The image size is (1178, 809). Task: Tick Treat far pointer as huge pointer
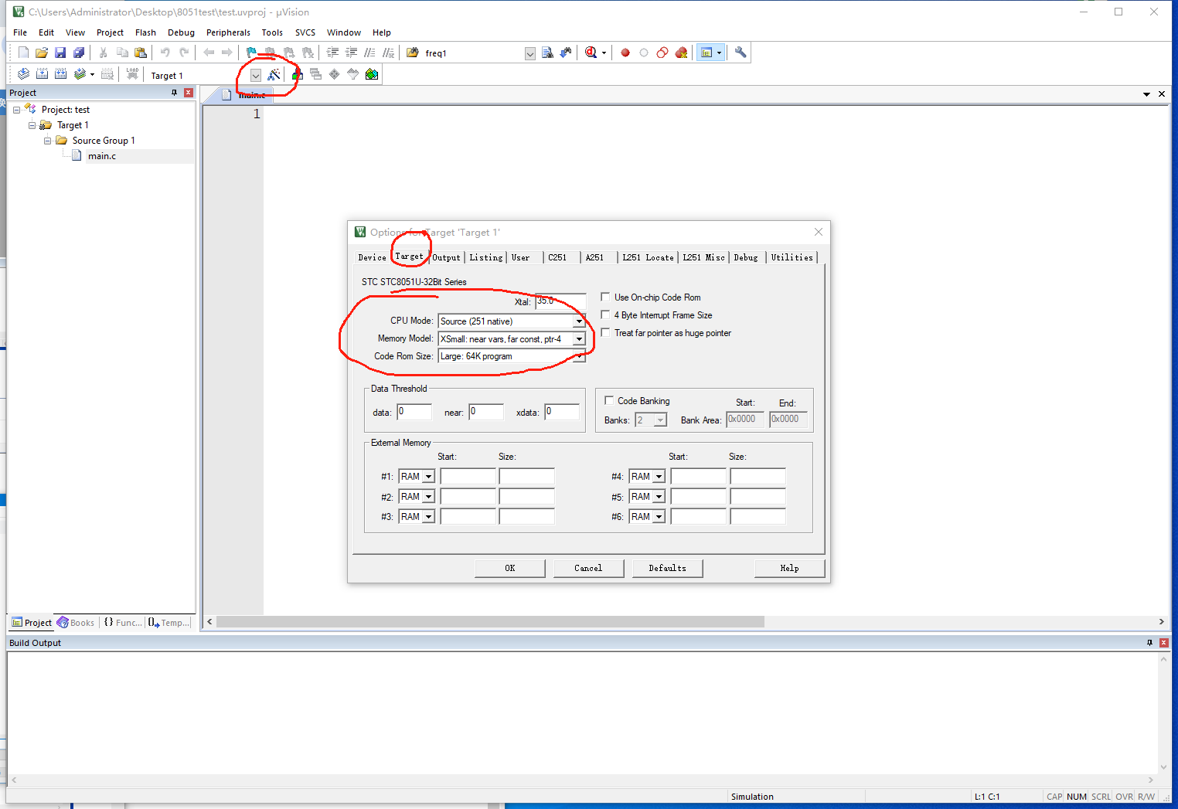point(606,332)
